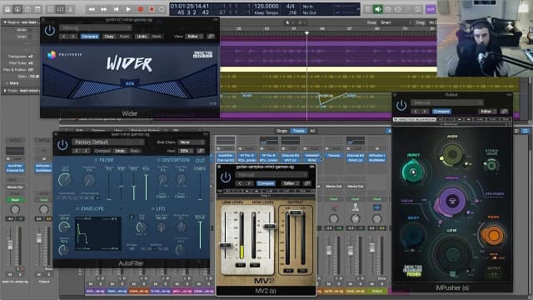Viewport: 533px width, 300px height.
Task: Open the Snap Smart dropdown above tracks
Action: 395,22
